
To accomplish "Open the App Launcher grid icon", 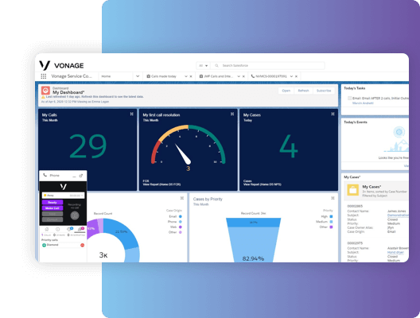I will coord(44,76).
